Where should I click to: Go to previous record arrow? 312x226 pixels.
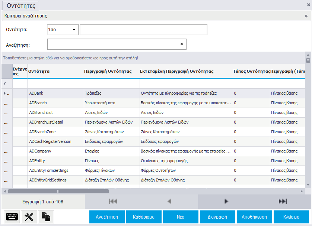click(169, 202)
